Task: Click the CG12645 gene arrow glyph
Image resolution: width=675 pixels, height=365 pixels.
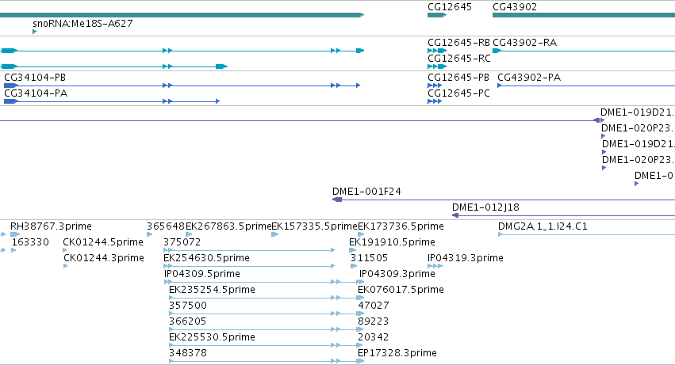Action: point(437,15)
